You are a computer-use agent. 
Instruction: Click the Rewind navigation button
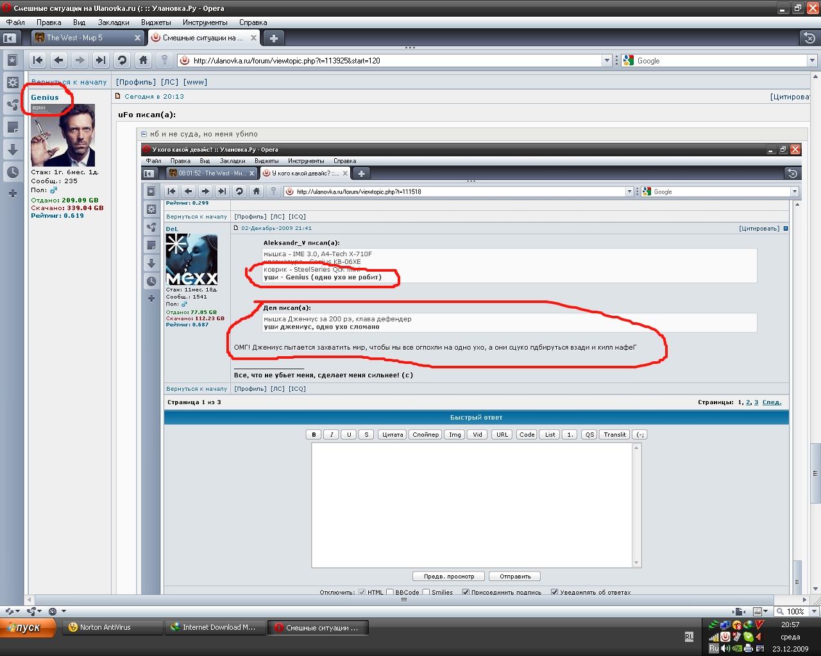point(38,60)
